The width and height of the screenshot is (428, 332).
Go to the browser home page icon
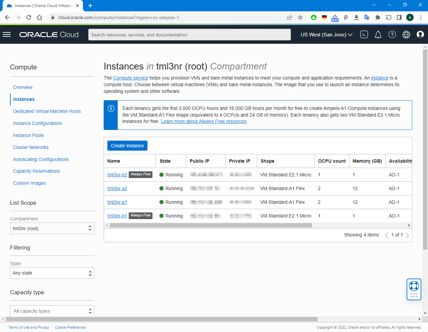[x=39, y=17]
